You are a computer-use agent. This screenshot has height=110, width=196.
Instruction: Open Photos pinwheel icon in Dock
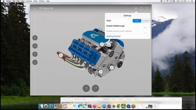point(114,106)
